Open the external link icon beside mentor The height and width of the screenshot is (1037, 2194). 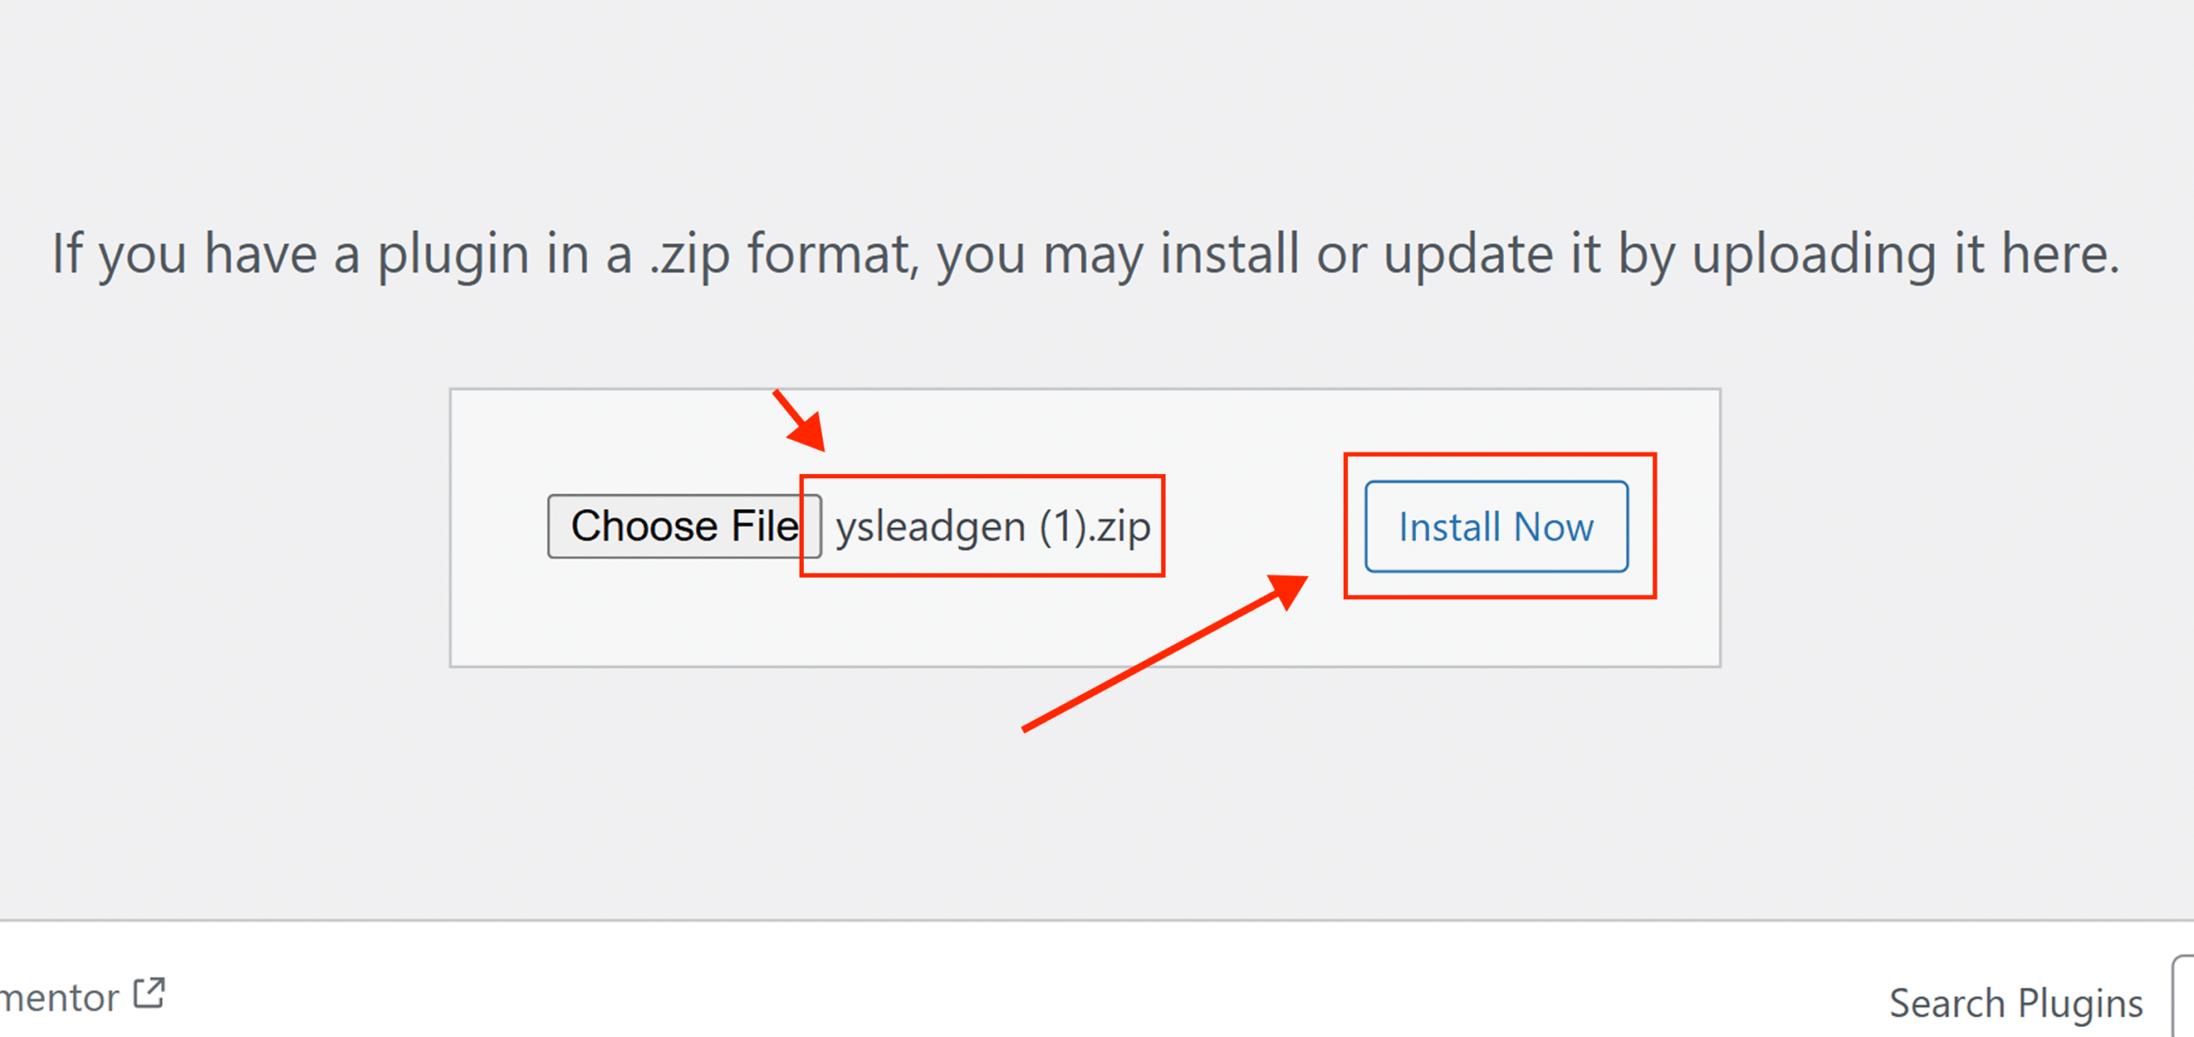149,993
